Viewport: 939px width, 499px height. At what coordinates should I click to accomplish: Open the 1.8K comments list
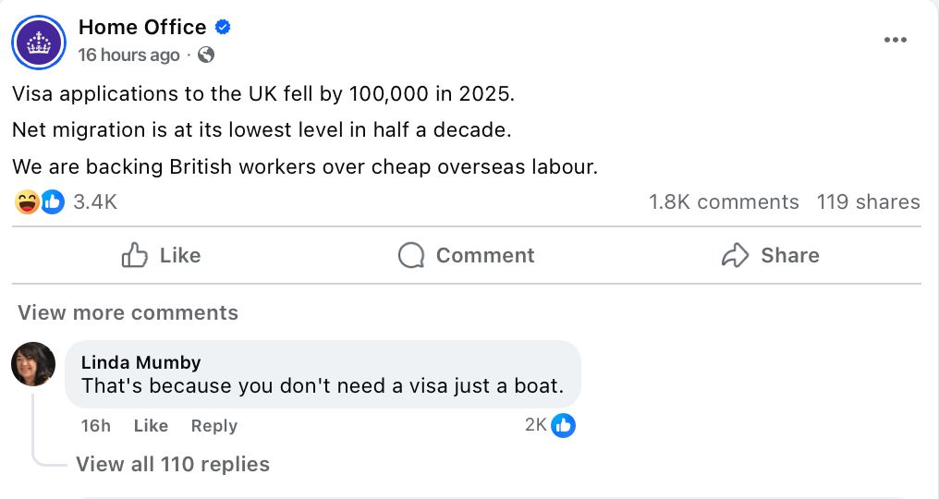click(x=724, y=202)
